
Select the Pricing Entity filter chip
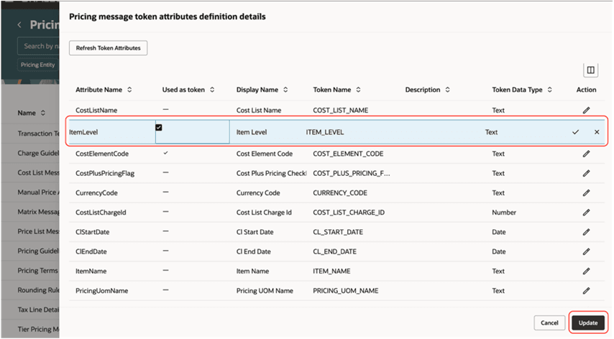38,65
